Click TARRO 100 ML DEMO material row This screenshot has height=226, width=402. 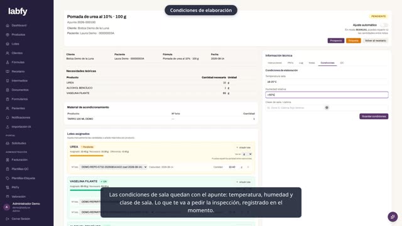pos(161,119)
